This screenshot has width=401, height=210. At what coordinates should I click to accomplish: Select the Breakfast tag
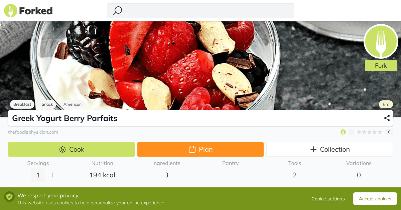22,104
